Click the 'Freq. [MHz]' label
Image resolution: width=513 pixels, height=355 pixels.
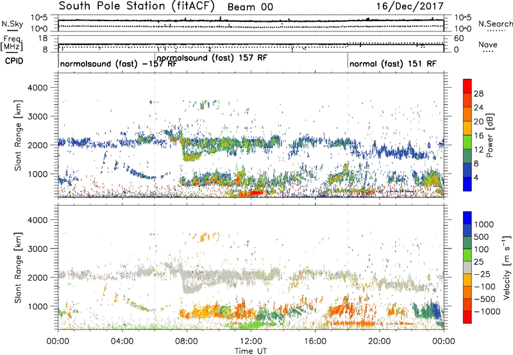click(12, 44)
